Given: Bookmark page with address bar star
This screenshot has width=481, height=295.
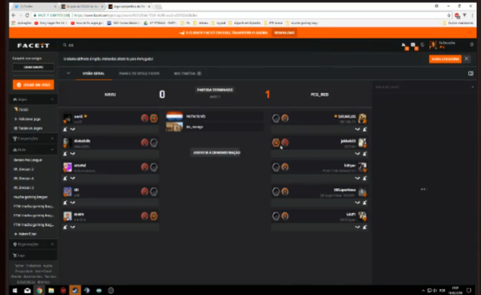Looking at the screenshot, I should pos(449,15).
